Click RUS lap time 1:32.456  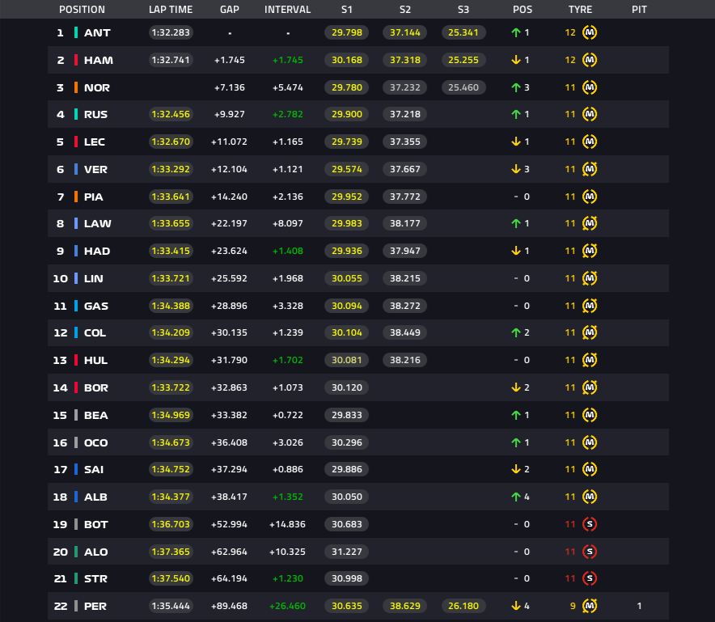pyautogui.click(x=171, y=115)
